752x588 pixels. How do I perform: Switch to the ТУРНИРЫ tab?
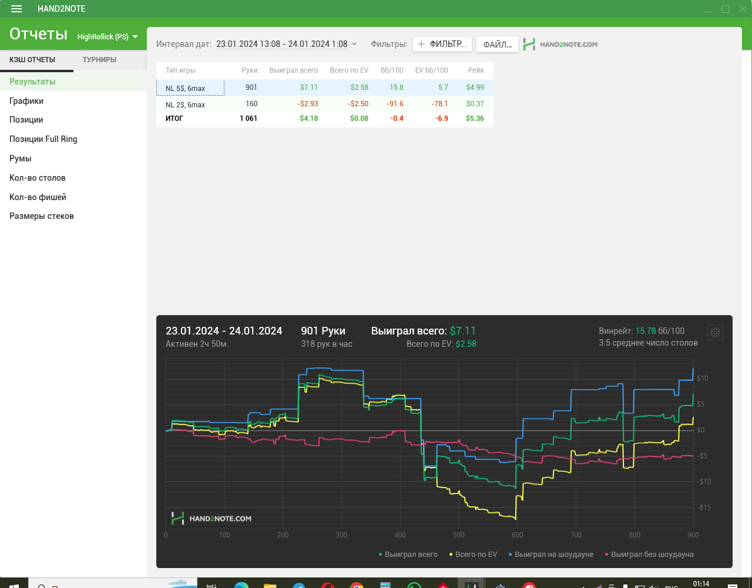point(99,60)
